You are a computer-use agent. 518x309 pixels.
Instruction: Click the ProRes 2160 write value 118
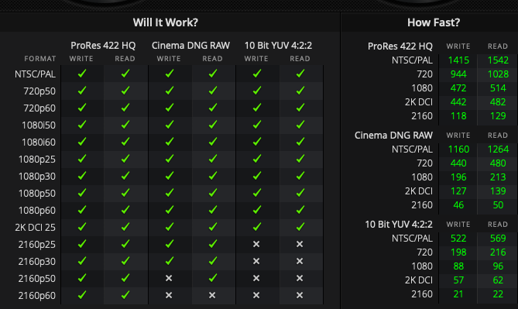458,116
